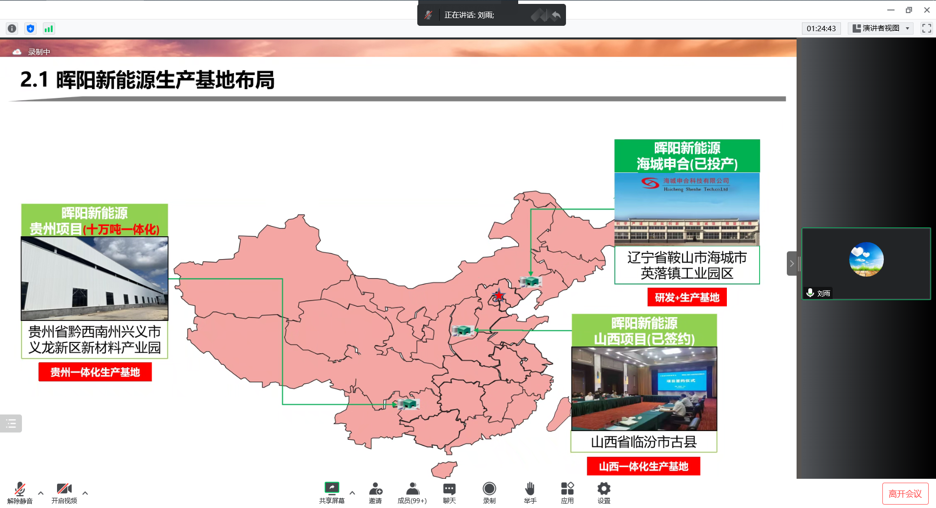Click the 离开会议 leave meeting button
This screenshot has width=936, height=508.
point(905,494)
